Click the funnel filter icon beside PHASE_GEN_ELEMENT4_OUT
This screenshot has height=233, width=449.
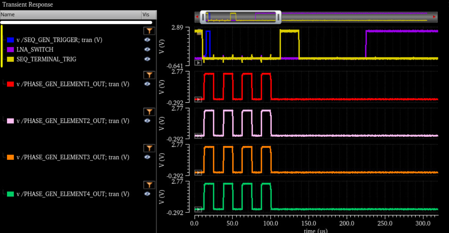pos(149,184)
